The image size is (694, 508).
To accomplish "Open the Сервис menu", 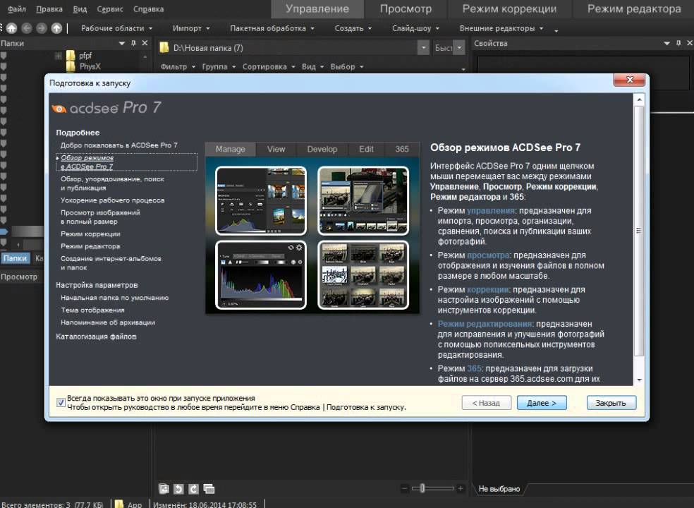I will coord(110,9).
